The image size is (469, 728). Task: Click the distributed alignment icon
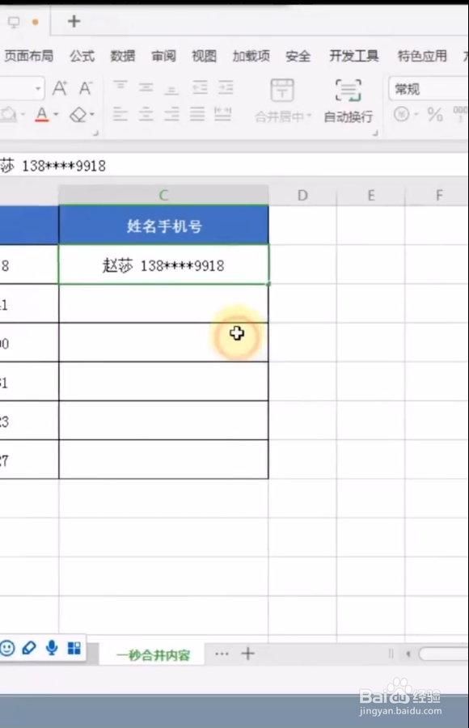pyautogui.click(x=222, y=114)
